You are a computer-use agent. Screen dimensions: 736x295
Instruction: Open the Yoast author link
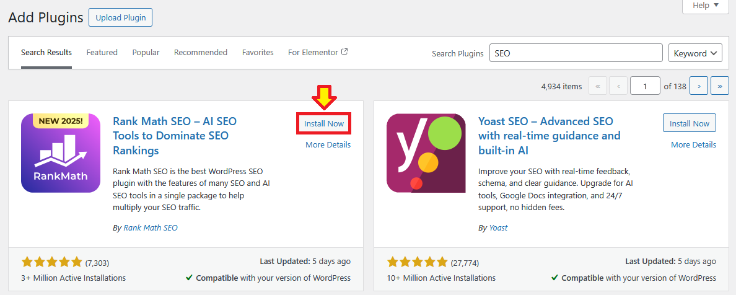point(498,227)
